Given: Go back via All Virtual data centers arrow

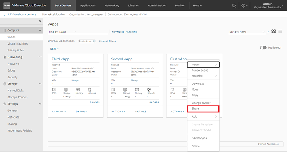Looking at the screenshot, I should [x=4, y=15].
